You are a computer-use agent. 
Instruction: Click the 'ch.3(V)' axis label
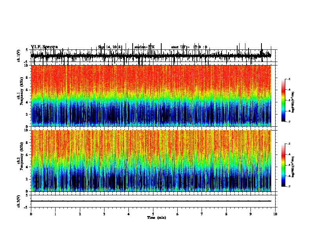coord(18,201)
